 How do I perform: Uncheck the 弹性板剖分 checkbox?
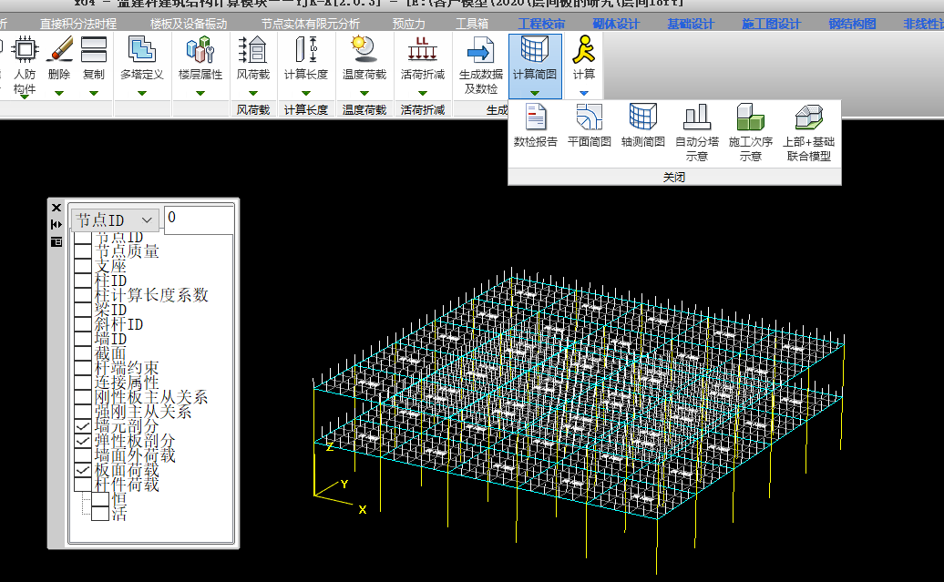83,441
